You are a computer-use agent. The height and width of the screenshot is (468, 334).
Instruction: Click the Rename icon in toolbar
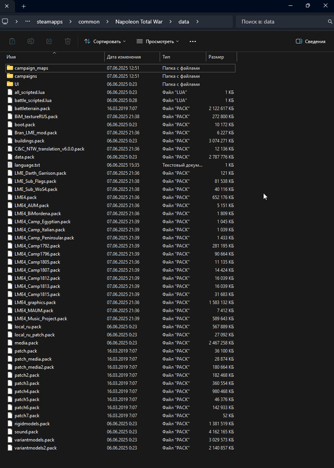(31, 42)
